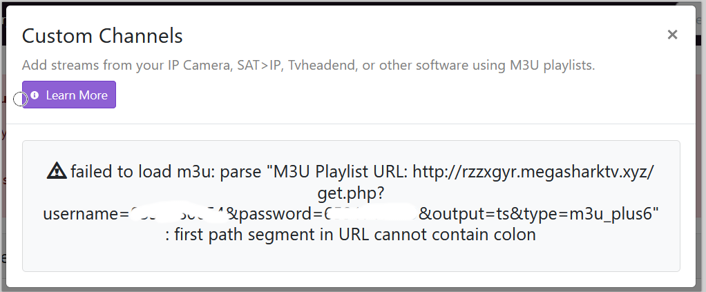Click the 'get.php?' text line
The height and width of the screenshot is (292, 706).
click(351, 193)
